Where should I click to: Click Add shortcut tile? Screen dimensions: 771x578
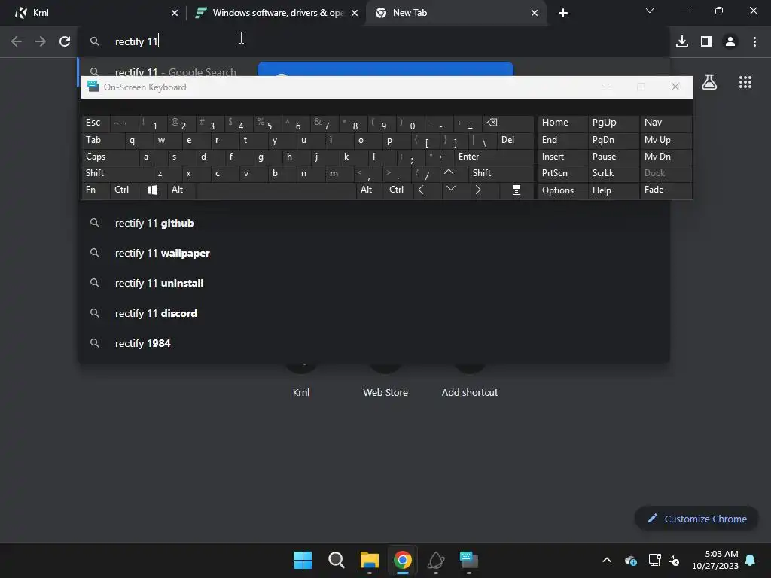tap(470, 392)
